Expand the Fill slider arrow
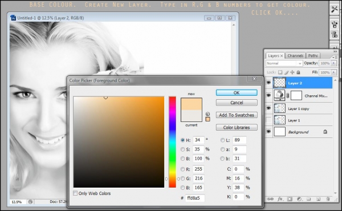 tap(333, 72)
